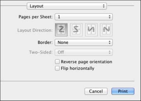The image size is (141, 101).
Task: Pick the top-to-bottom then right layout direction icon
Action: 91,30
